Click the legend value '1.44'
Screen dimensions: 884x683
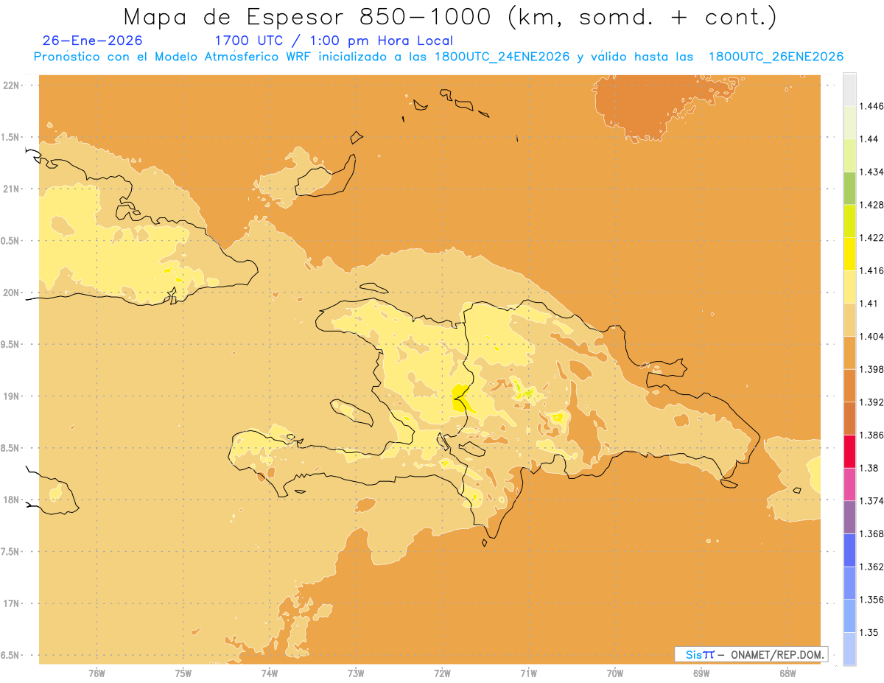[867, 139]
